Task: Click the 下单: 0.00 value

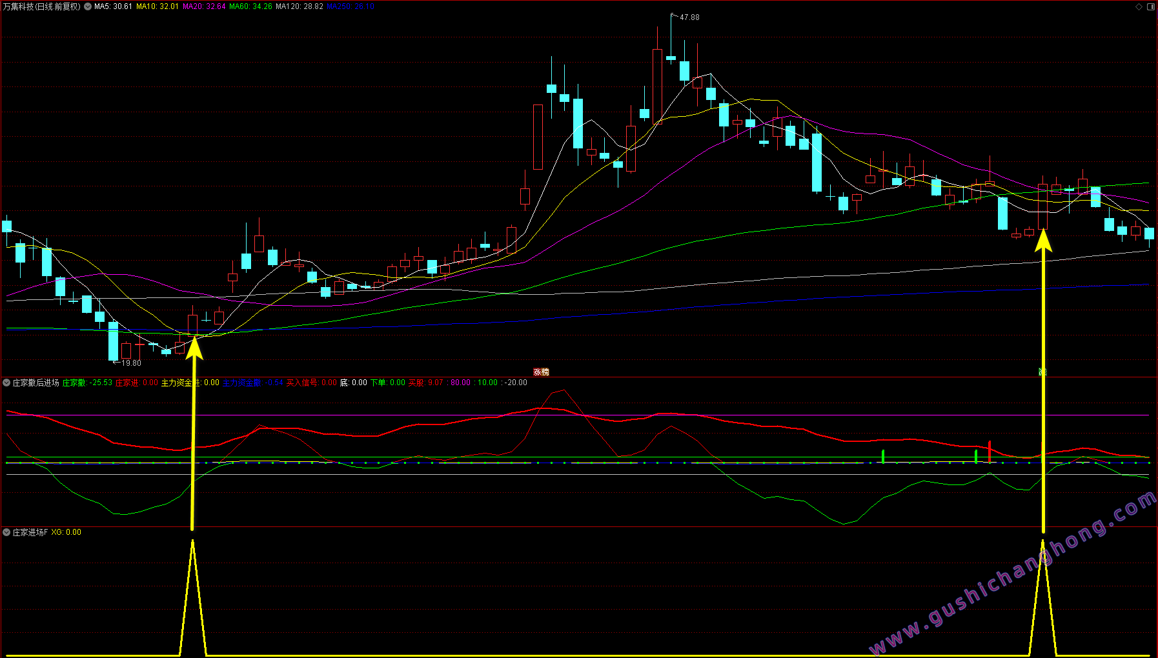Action: 388,383
